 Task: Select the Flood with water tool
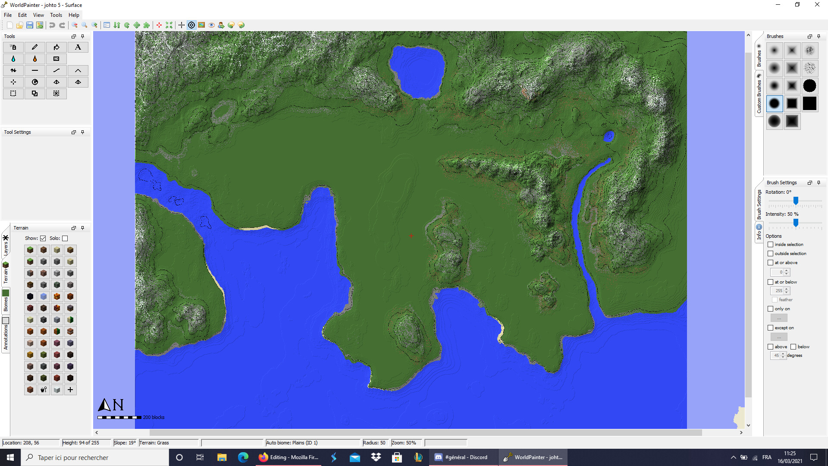13,59
